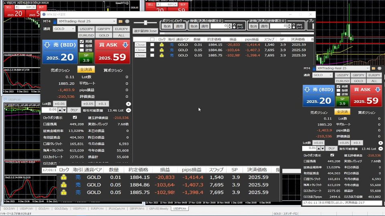Click the USDJPY currency button in main window

click(86, 29)
